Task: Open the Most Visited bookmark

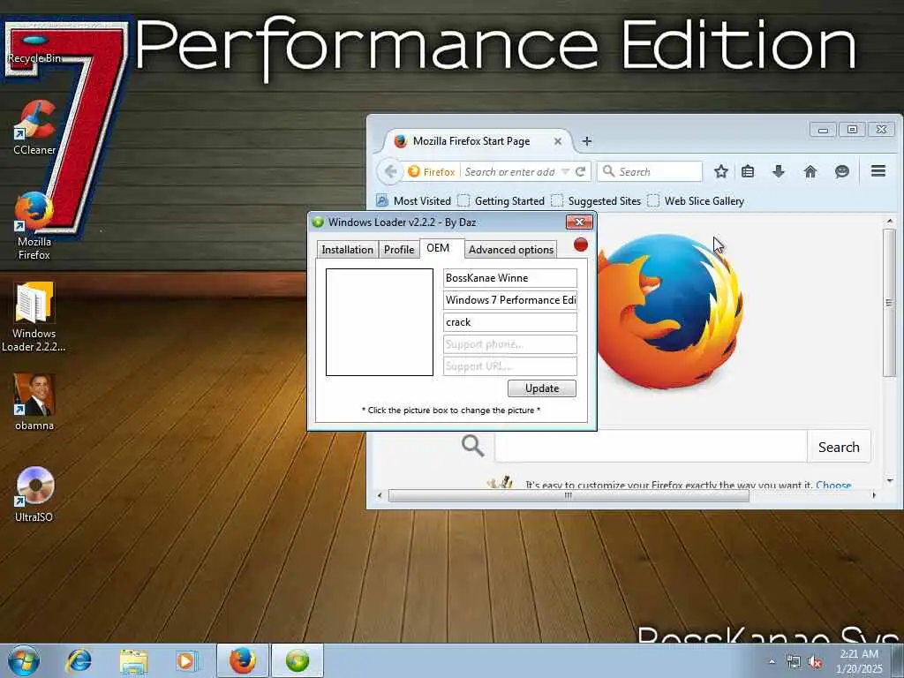Action: pos(414,200)
